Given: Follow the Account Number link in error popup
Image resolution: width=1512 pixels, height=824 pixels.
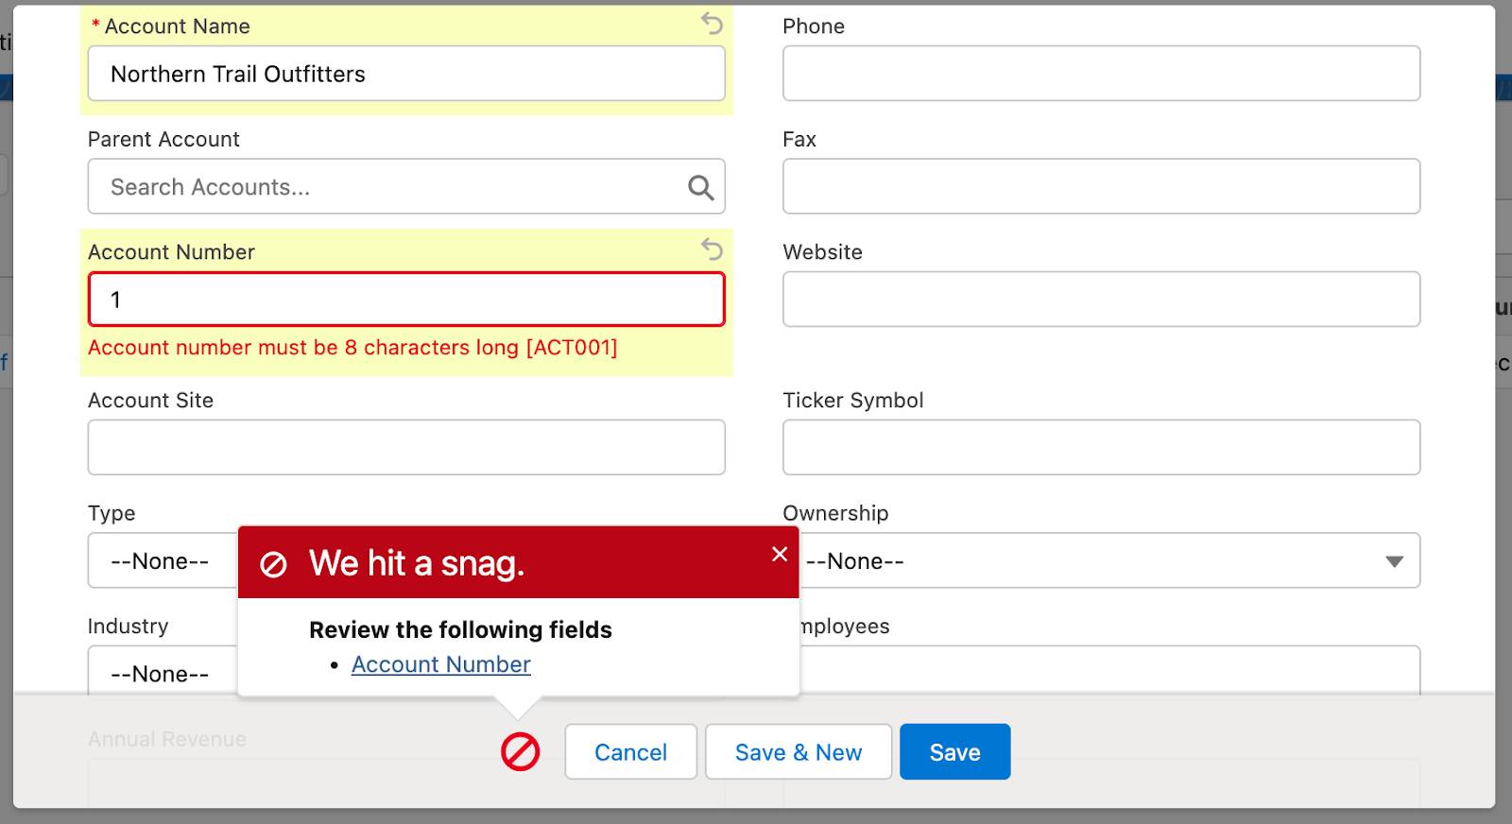Looking at the screenshot, I should click(x=441, y=664).
